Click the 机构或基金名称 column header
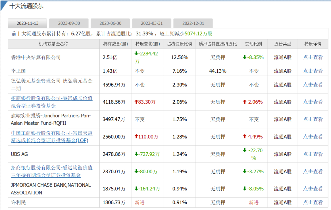The width and height of the screenshot is (331, 210). (x=54, y=44)
